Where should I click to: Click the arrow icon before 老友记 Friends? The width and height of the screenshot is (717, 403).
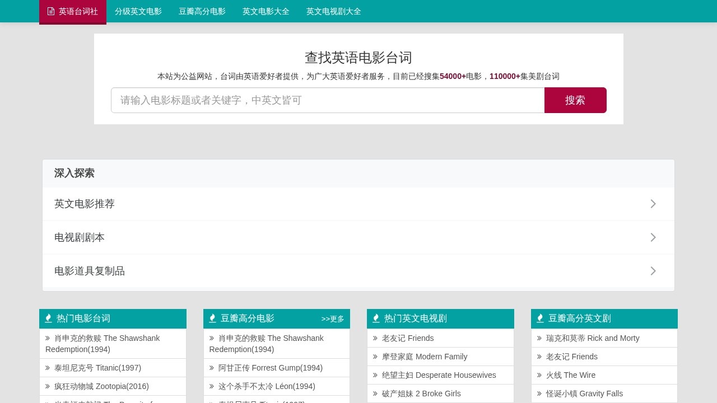point(375,338)
